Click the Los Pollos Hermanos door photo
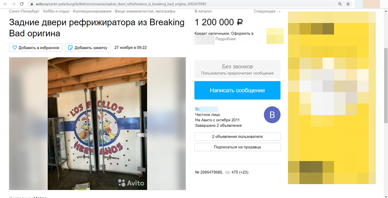Viewport: 388px width, 198px height. 97,124
